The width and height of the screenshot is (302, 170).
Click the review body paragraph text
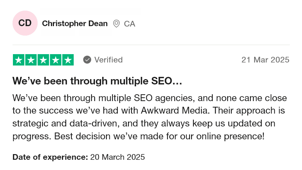tap(150, 117)
